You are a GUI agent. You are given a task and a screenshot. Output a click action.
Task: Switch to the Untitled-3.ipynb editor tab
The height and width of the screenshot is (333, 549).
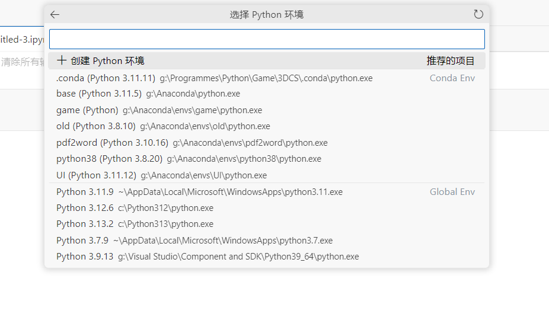(22, 40)
